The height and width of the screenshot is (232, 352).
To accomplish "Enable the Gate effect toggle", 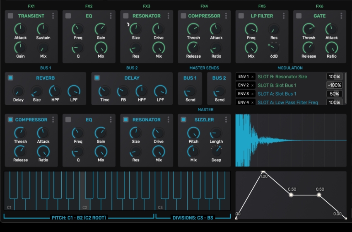I will [x=299, y=16].
